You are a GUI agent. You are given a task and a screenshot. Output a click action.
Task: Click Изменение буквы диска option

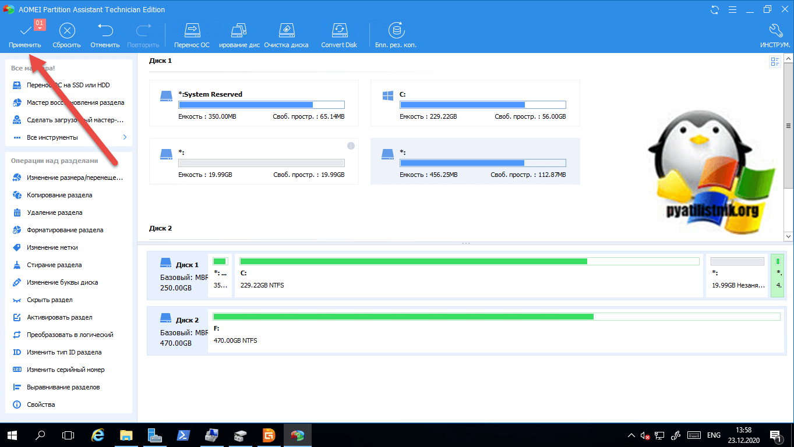(62, 282)
